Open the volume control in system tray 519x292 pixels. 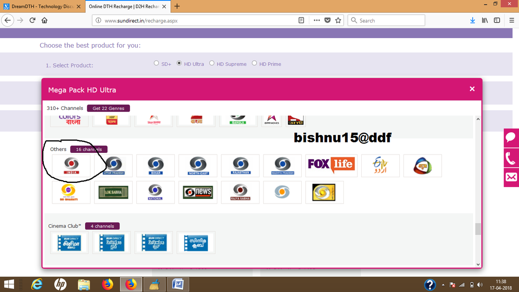(480, 285)
